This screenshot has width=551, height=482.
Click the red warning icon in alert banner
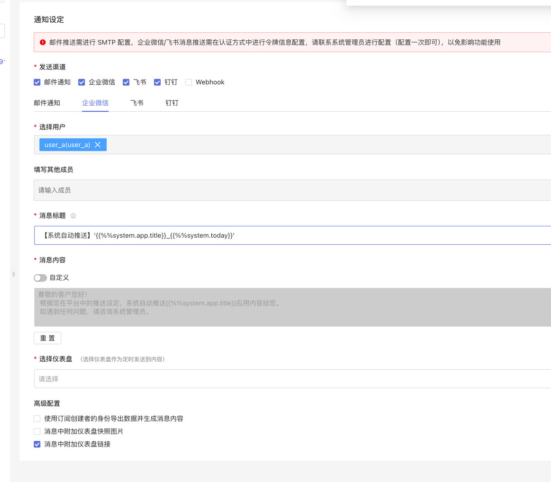click(x=43, y=42)
